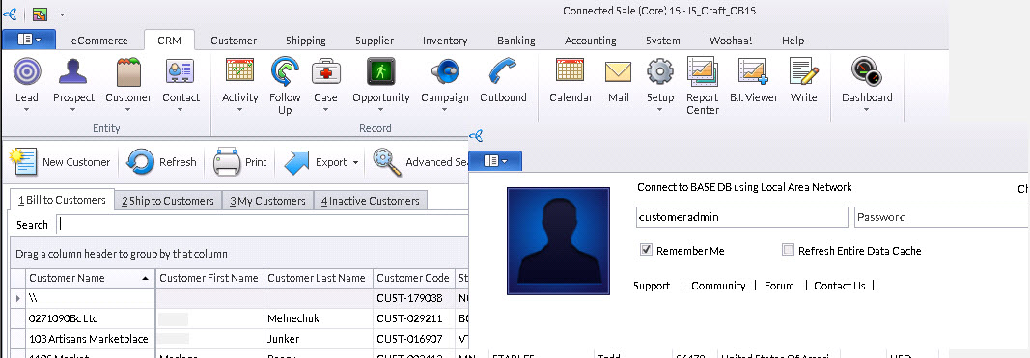Open the login window blue menu button
Screen dimensions: 1030x358
(x=495, y=160)
